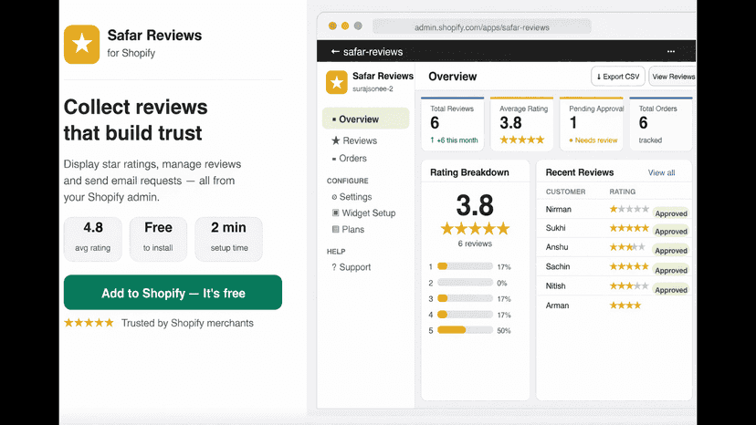Click the back arrow beside safar-reviews

pyautogui.click(x=335, y=52)
